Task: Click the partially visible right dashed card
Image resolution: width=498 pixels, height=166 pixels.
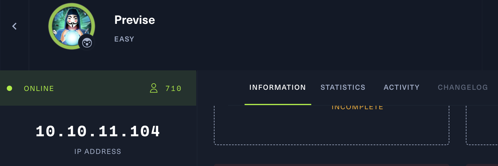Action: [x=482, y=127]
